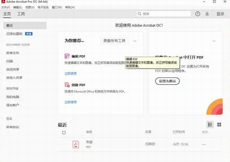Open notifications bell icon
Image resolution: width=230 pixels, height=162 pixels.
point(207,14)
